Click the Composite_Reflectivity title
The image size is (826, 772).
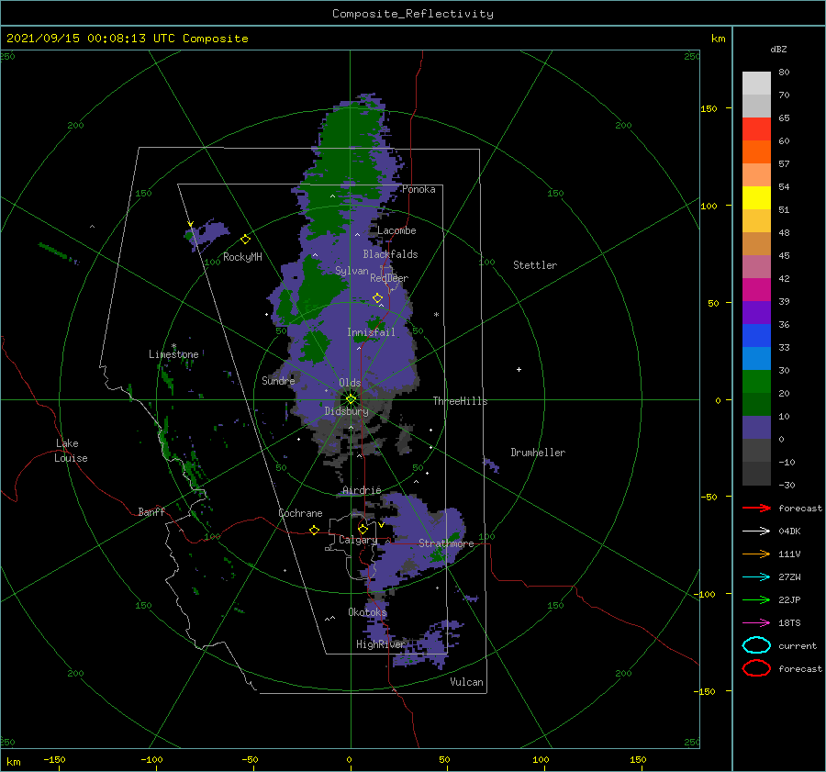(x=413, y=14)
